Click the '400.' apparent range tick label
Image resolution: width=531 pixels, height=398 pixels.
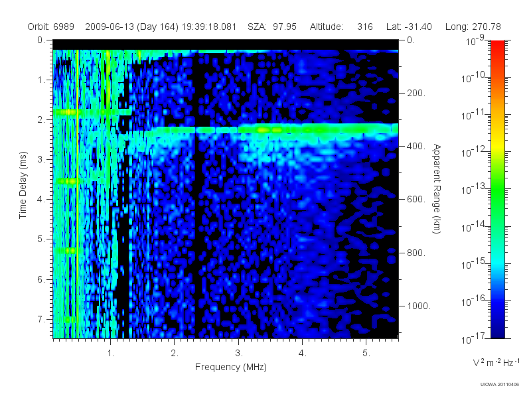(x=416, y=146)
